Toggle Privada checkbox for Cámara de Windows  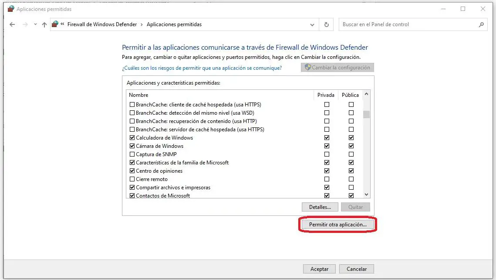point(327,146)
